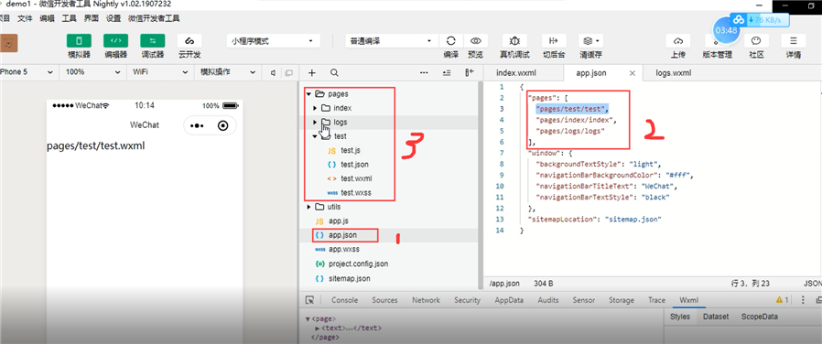Open the 清缓存 clear cache dropdown
Viewport: 822px width, 344px height.
[x=590, y=41]
